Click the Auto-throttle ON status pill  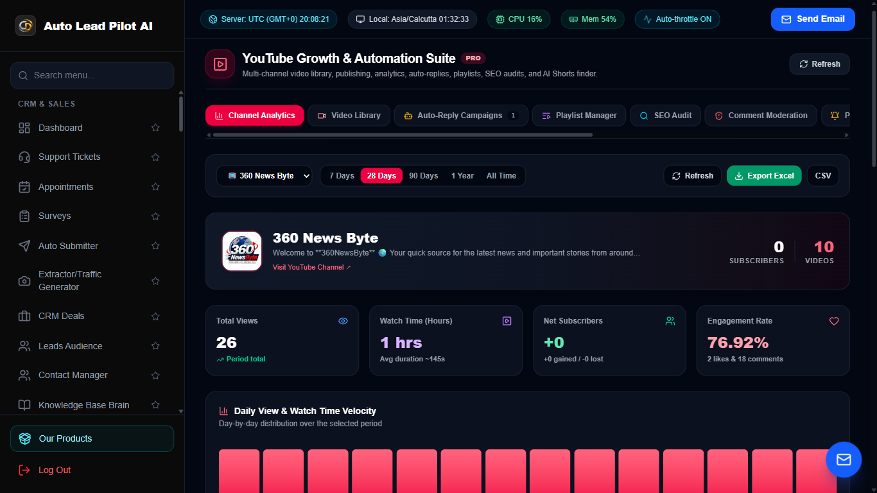click(x=677, y=19)
